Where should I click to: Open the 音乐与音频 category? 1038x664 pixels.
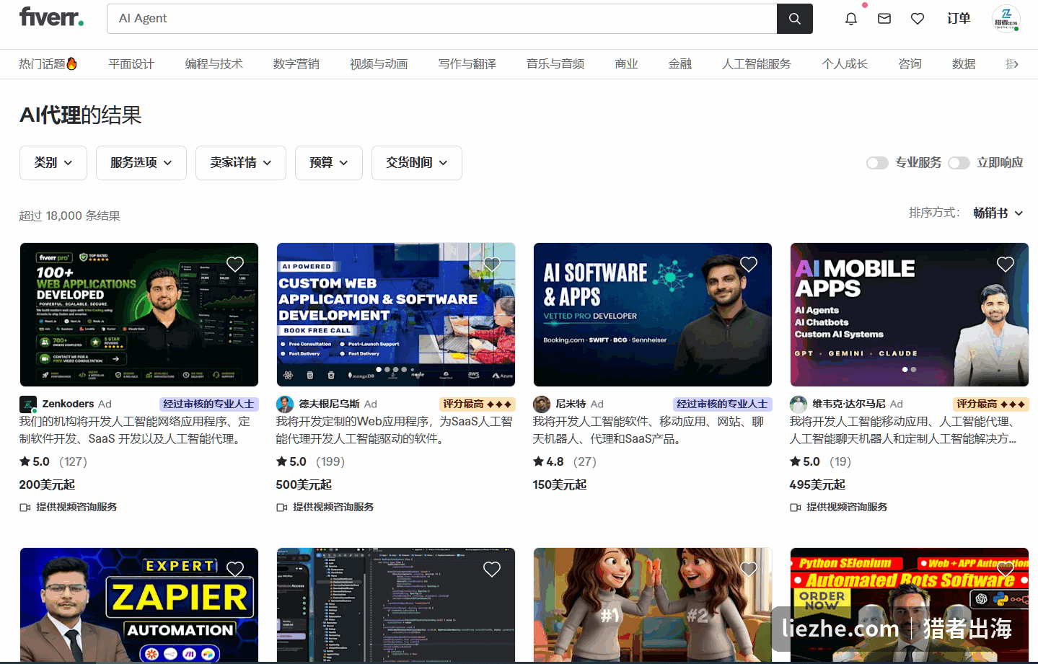[555, 64]
